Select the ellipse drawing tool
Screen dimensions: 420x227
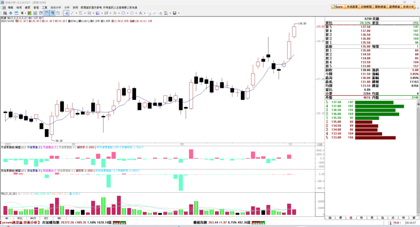click(x=132, y=13)
